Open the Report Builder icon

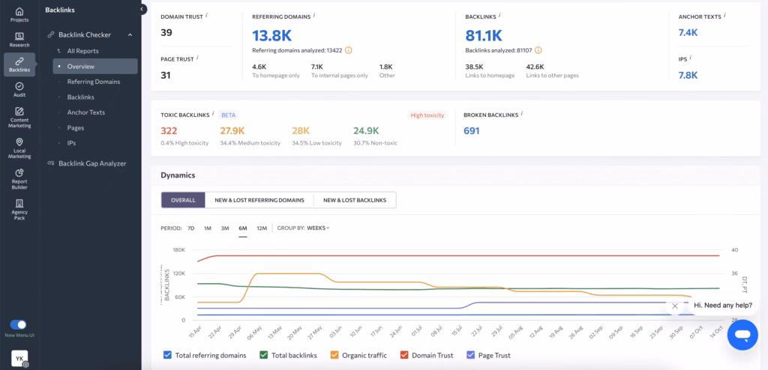[x=19, y=177]
